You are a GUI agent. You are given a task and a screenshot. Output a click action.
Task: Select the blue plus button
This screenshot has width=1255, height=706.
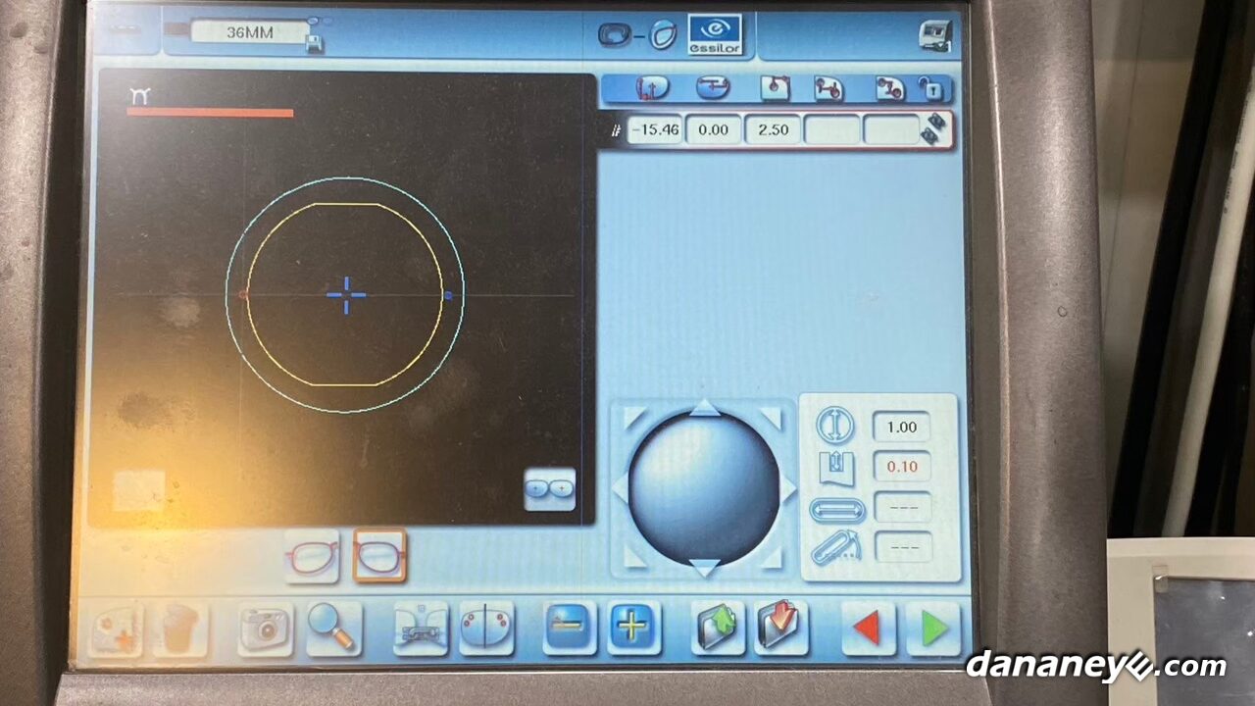tap(634, 628)
